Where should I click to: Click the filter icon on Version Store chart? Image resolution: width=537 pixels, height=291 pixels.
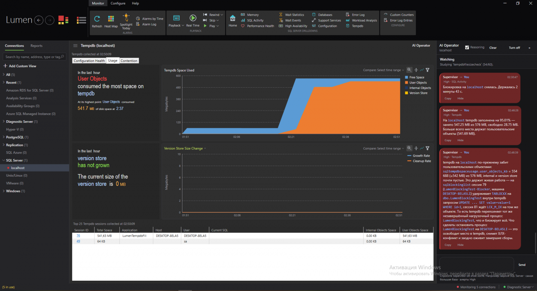428,148
